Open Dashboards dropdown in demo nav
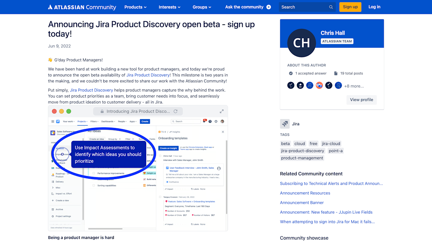This screenshot has height=245, width=432. pyautogui.click(x=108, y=121)
